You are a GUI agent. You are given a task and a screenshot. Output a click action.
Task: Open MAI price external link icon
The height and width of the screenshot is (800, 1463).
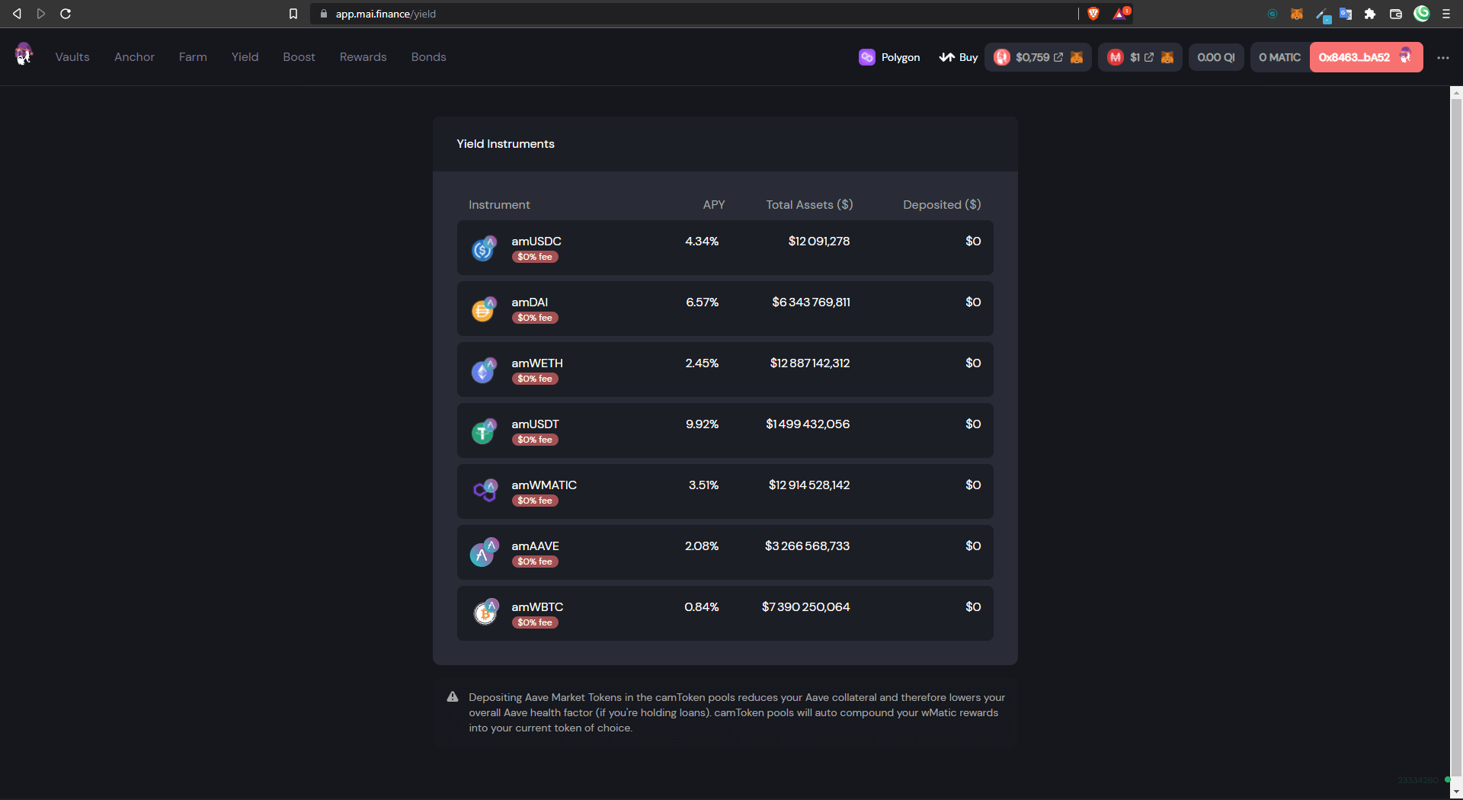(1149, 57)
